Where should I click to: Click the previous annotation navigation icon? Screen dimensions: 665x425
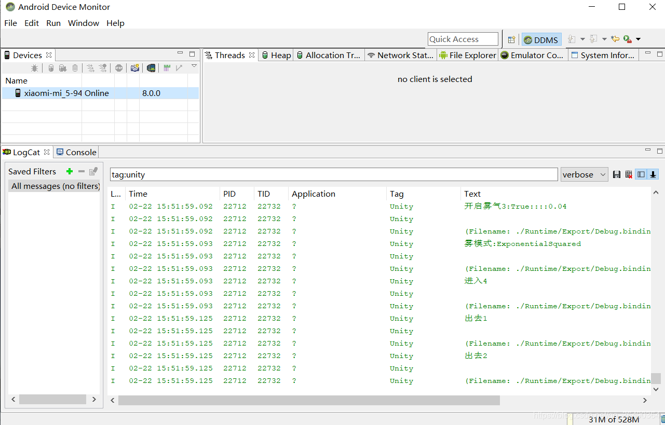(x=593, y=39)
